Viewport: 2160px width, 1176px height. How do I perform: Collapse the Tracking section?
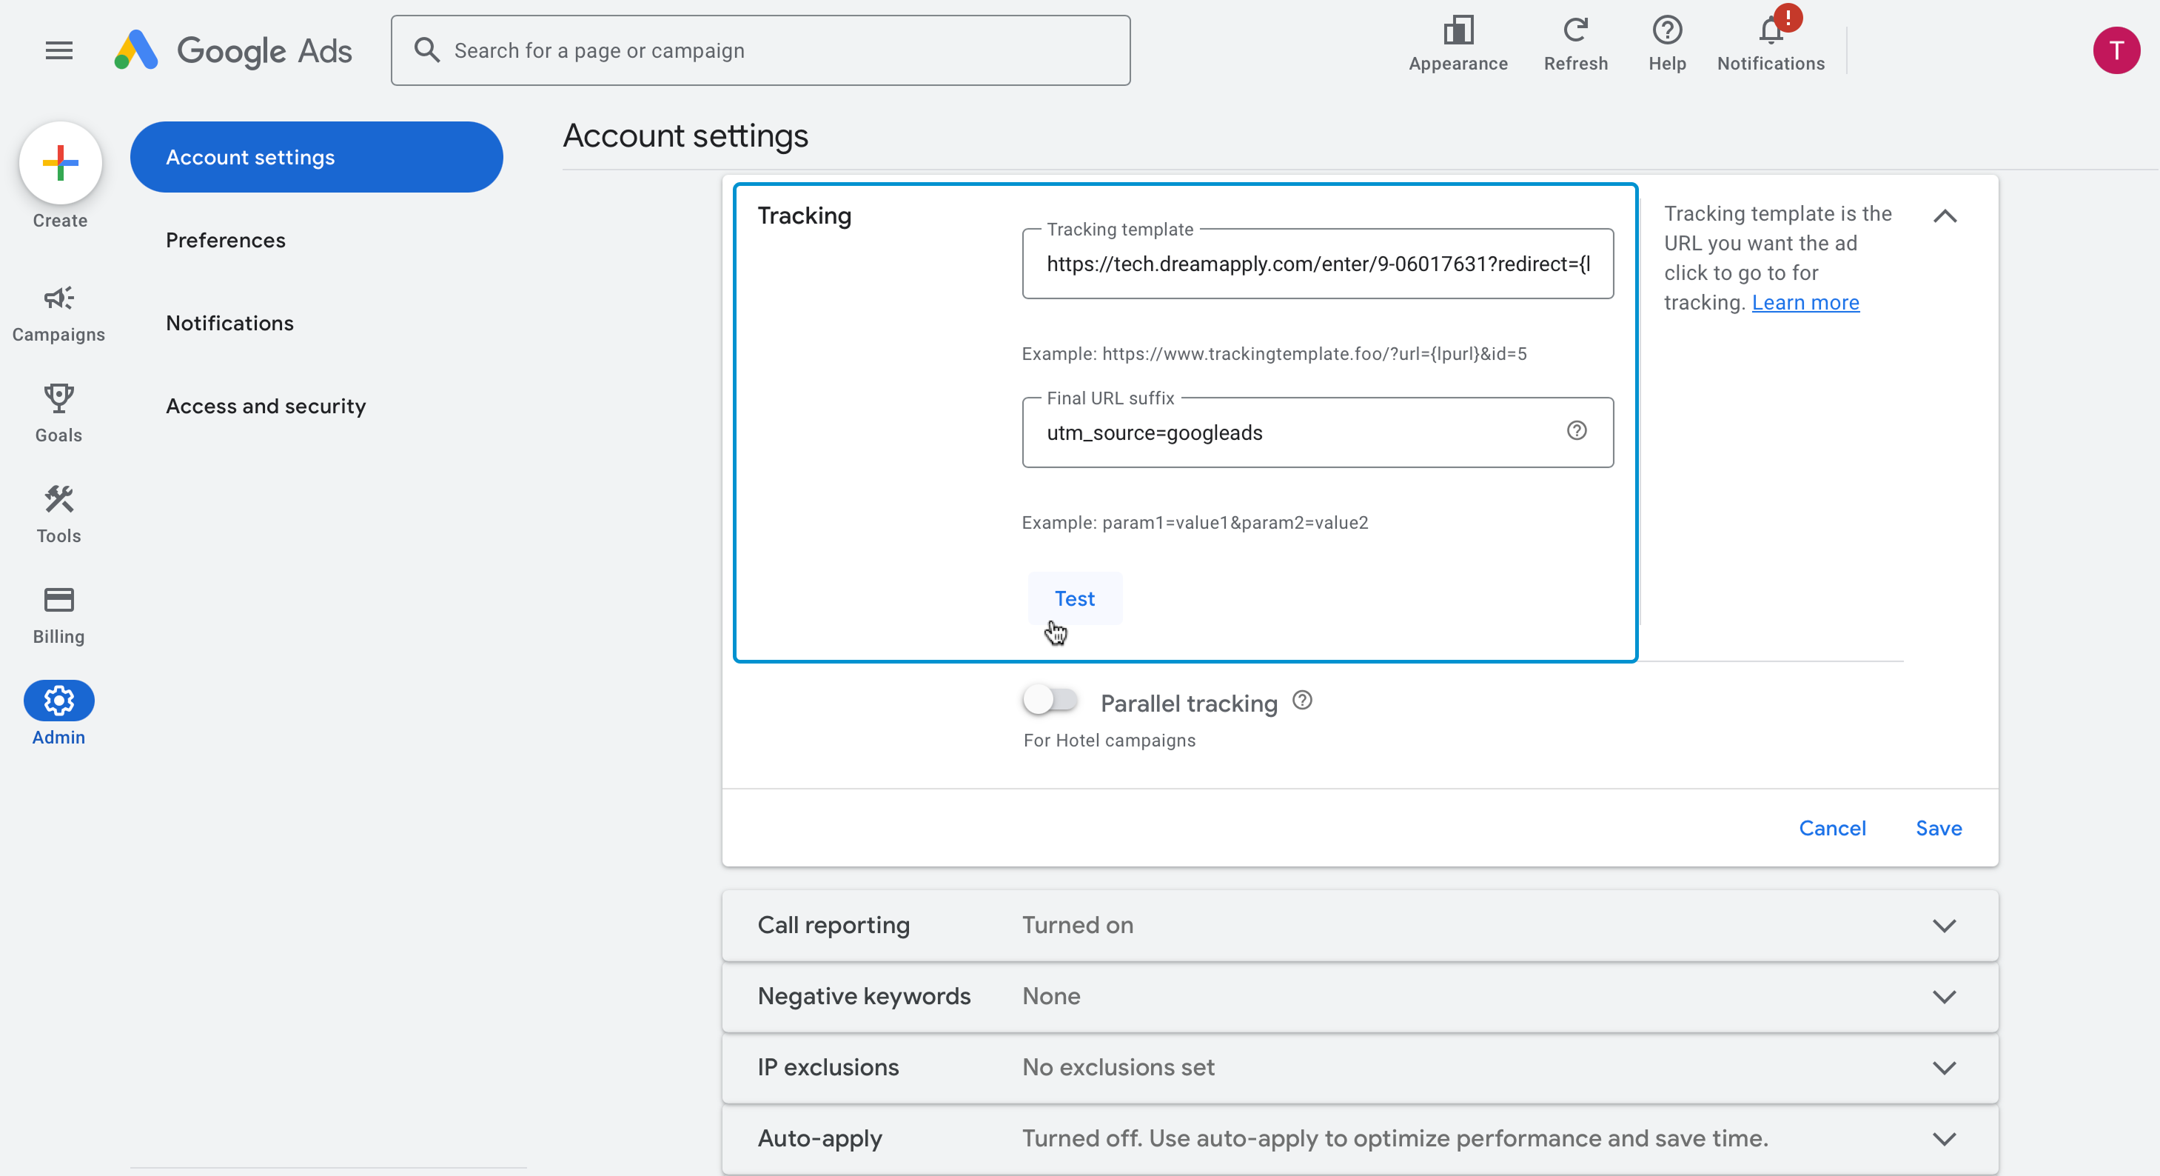(1945, 216)
